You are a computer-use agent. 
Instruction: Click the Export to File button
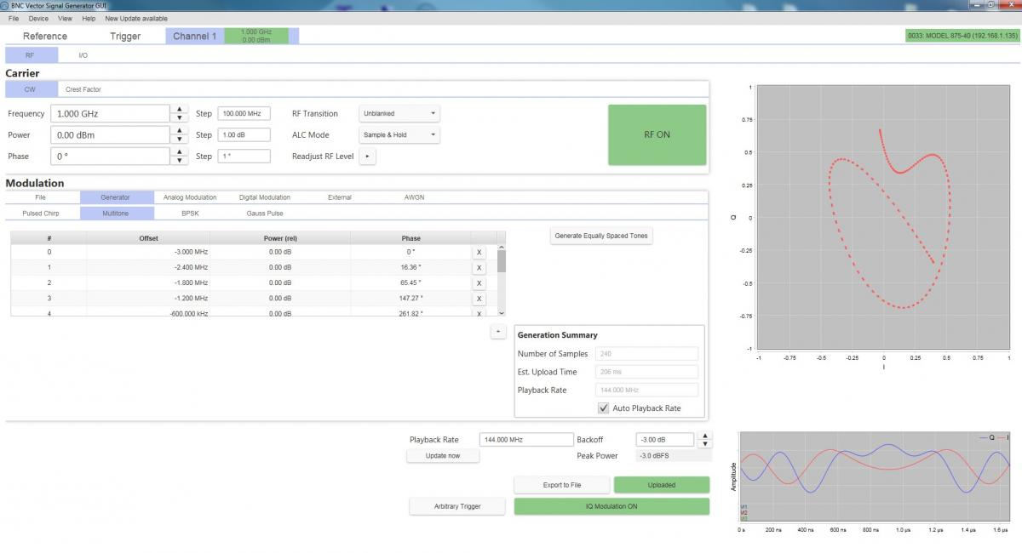pyautogui.click(x=561, y=485)
